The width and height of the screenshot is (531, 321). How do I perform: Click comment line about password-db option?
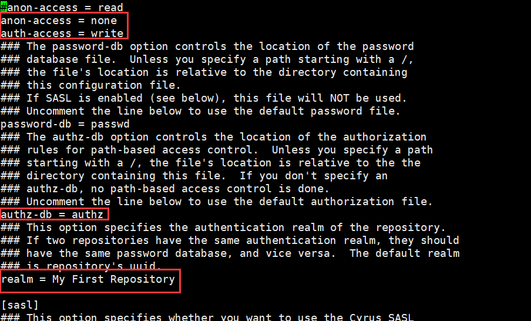[207, 46]
